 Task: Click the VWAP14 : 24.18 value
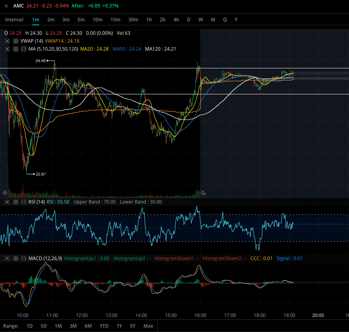62,41
